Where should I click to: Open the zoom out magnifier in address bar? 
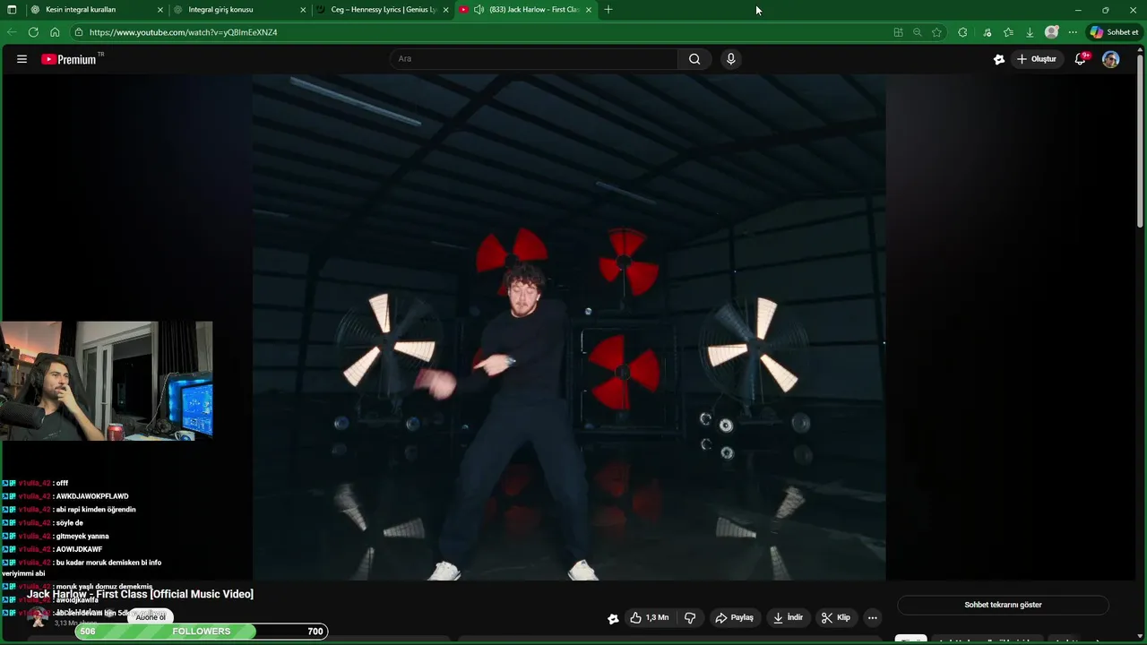click(917, 32)
